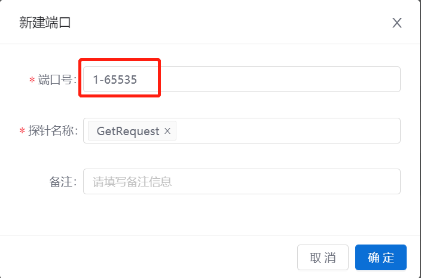Confirm with the blue 确定 button
Viewport: 421px width, 278px height.
point(381,257)
